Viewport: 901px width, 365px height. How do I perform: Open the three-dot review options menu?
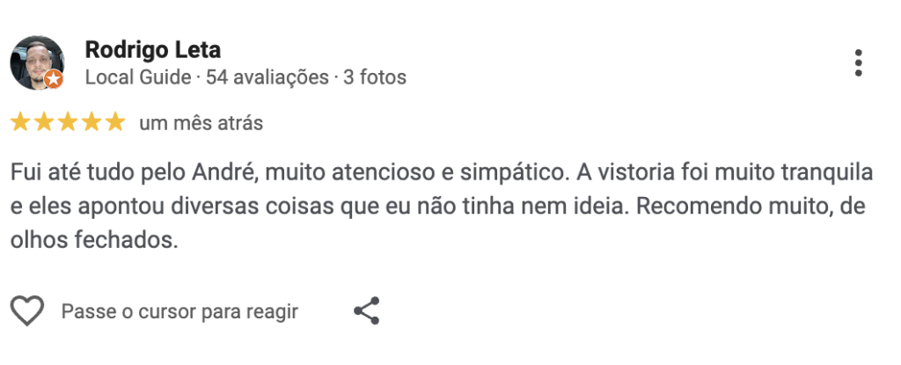click(x=858, y=62)
